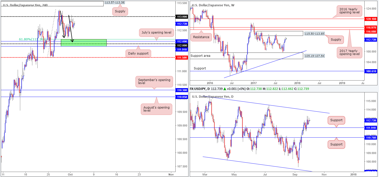Select the 112.090 price label
The width and height of the screenshot is (379, 177).
pyautogui.click(x=181, y=41)
